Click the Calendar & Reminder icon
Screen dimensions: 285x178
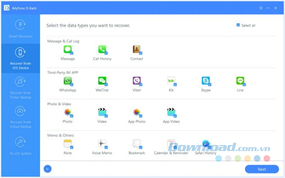click(171, 144)
